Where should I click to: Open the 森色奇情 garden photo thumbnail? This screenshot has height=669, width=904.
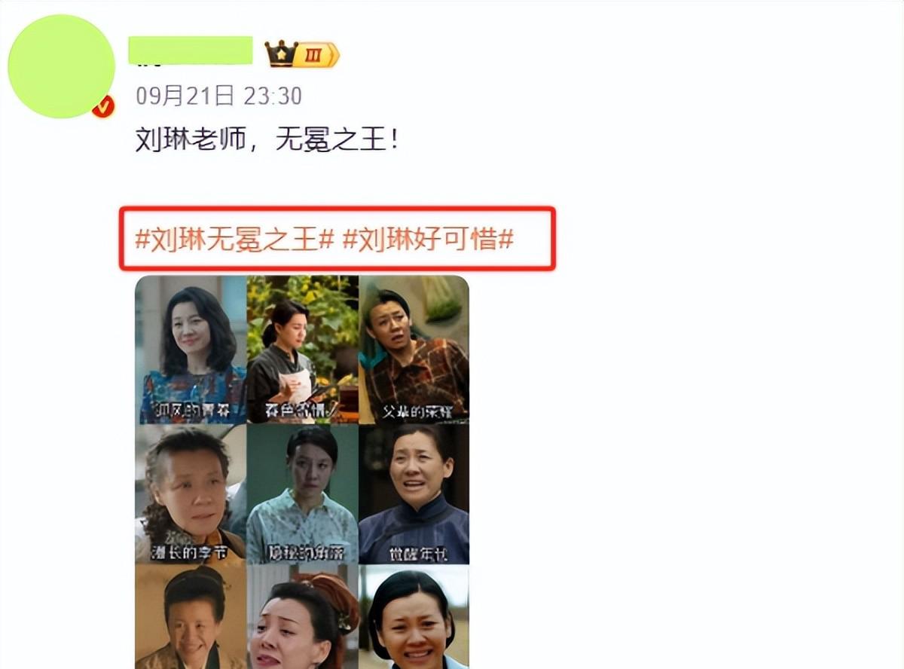(303, 350)
